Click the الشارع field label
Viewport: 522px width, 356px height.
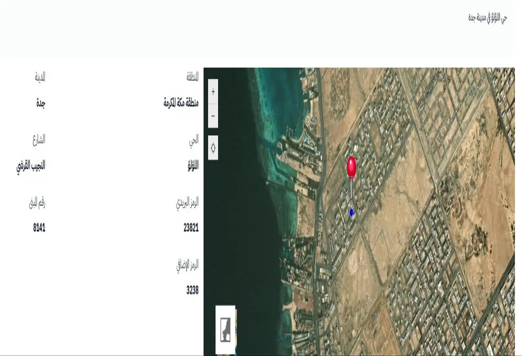click(39, 140)
